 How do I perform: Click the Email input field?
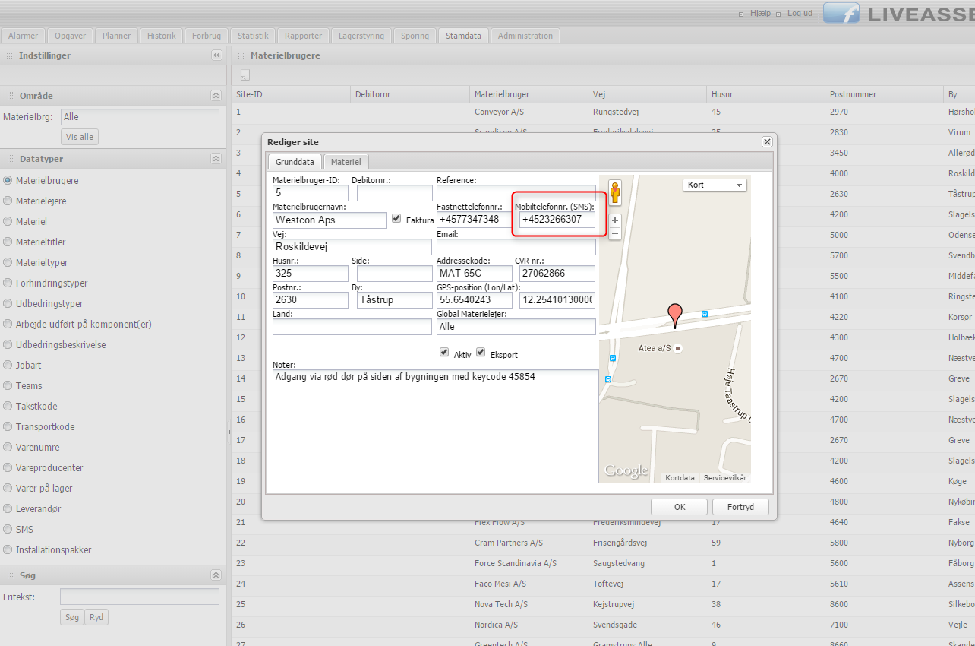click(x=516, y=247)
